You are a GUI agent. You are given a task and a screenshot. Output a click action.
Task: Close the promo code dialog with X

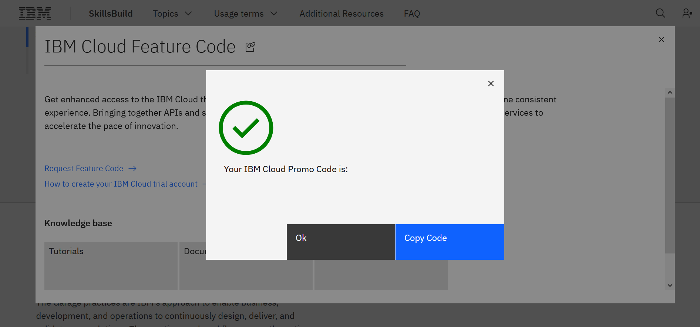(491, 84)
